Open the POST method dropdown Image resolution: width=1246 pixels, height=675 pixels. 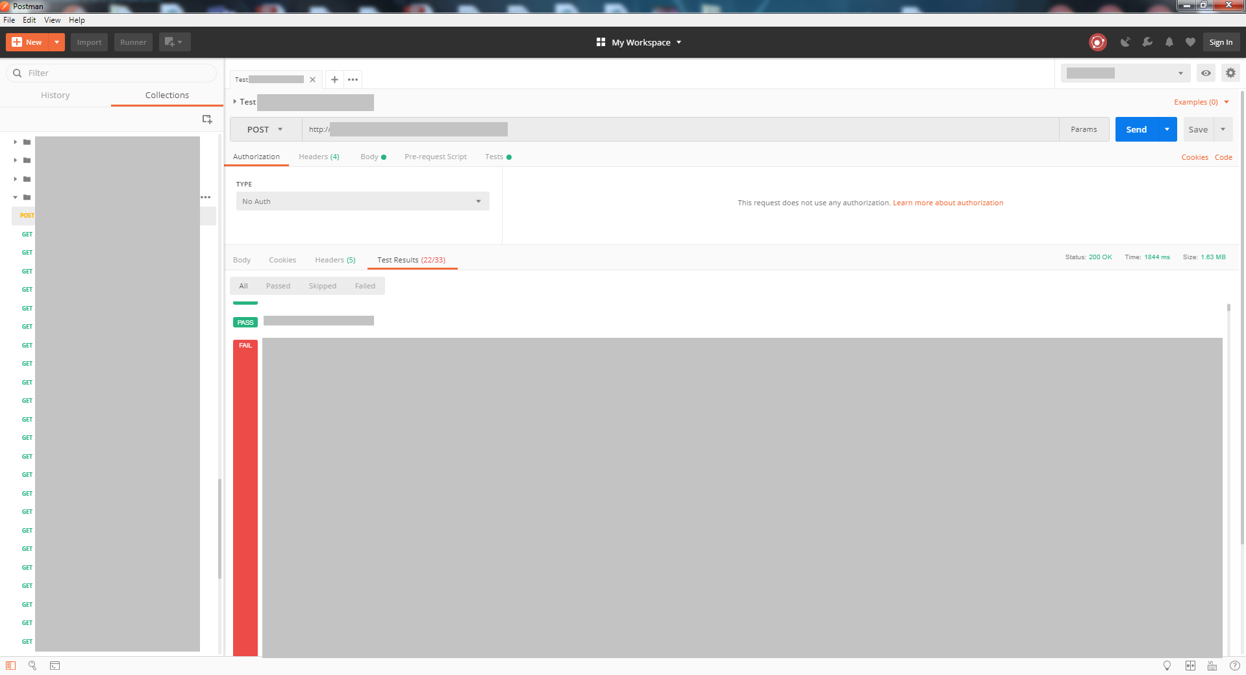coord(265,129)
